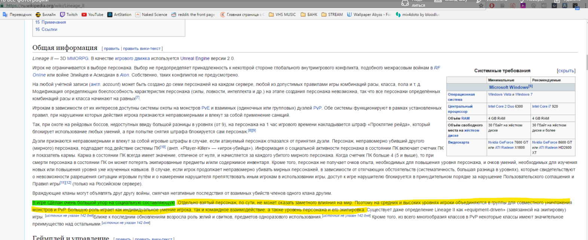Open the Главная страница bookmark
This screenshot has height=240, width=588.
point(242,15)
